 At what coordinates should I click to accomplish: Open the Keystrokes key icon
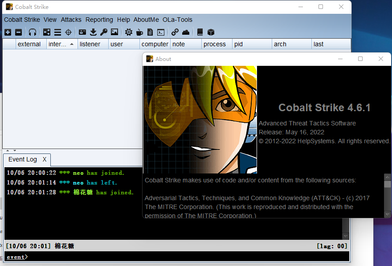pos(104,32)
